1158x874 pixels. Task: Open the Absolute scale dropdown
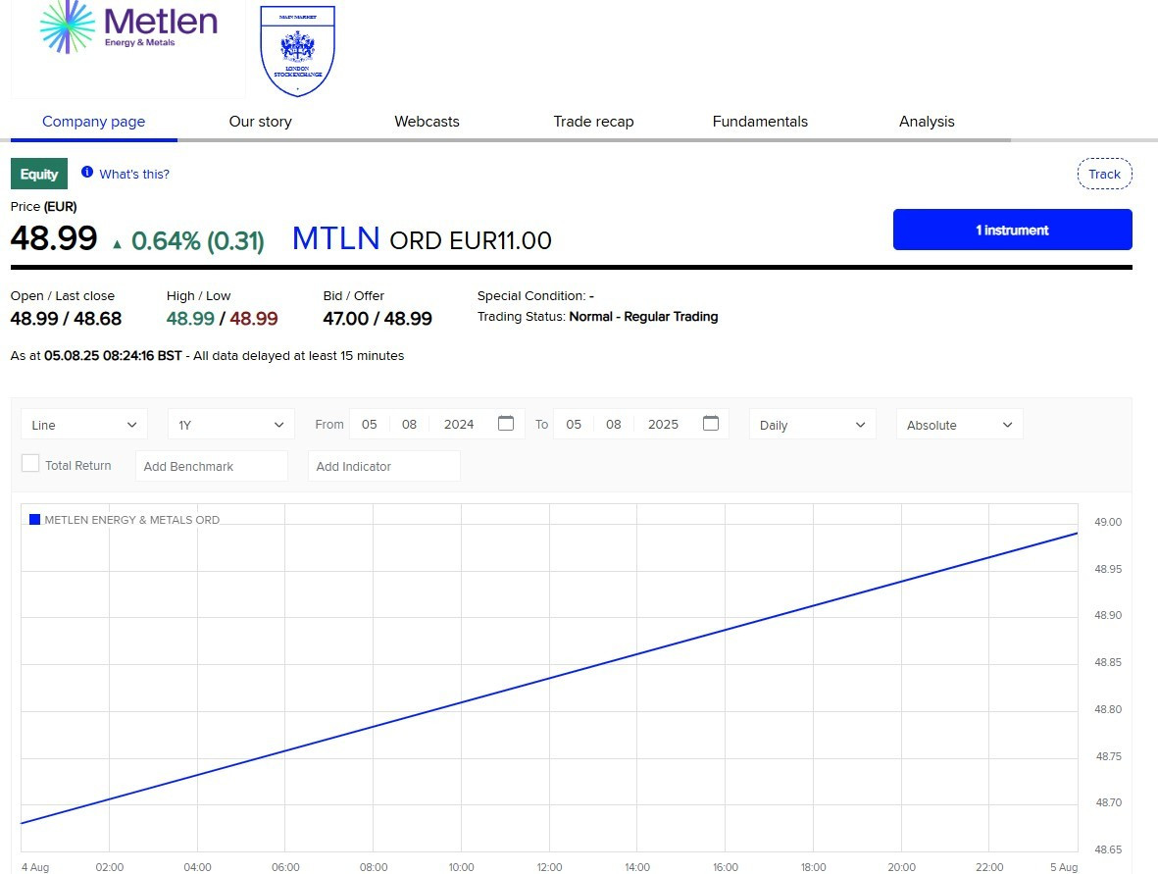tap(959, 424)
